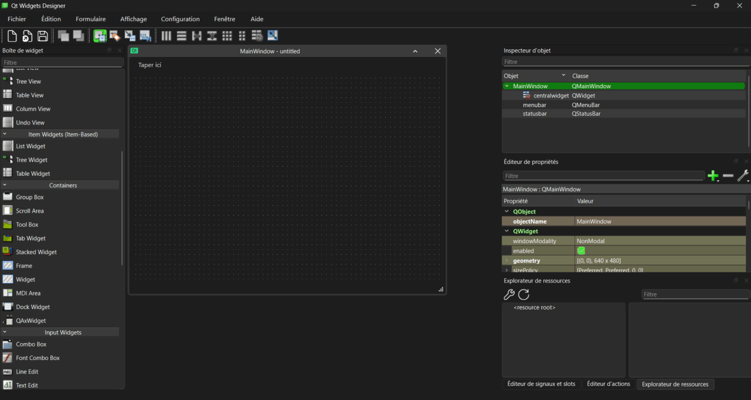Expand the geometry property row
Screen dimensions: 751x400
point(506,260)
